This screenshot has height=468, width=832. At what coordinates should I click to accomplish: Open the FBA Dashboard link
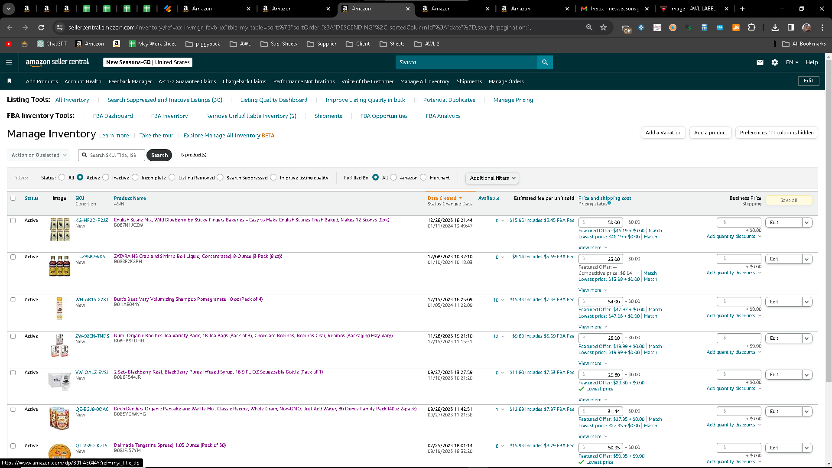pos(113,116)
